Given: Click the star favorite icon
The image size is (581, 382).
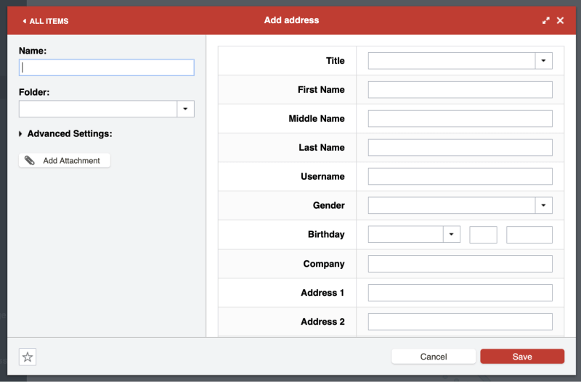Looking at the screenshot, I should pos(27,357).
